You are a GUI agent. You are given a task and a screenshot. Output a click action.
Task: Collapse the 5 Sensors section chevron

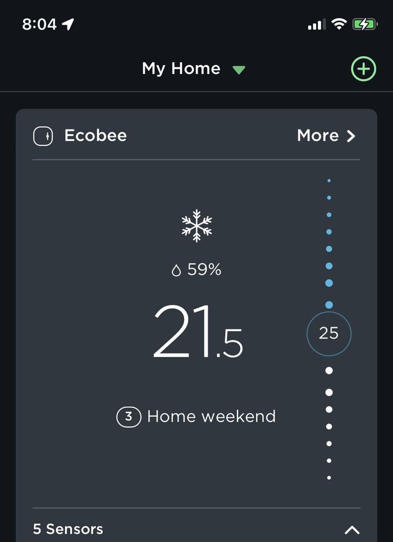[x=351, y=530]
